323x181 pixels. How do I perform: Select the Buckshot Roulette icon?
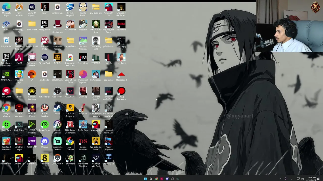coord(19,43)
